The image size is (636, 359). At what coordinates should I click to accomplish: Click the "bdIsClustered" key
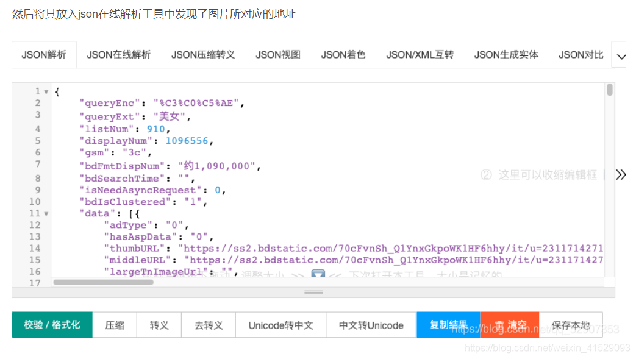[126, 202]
